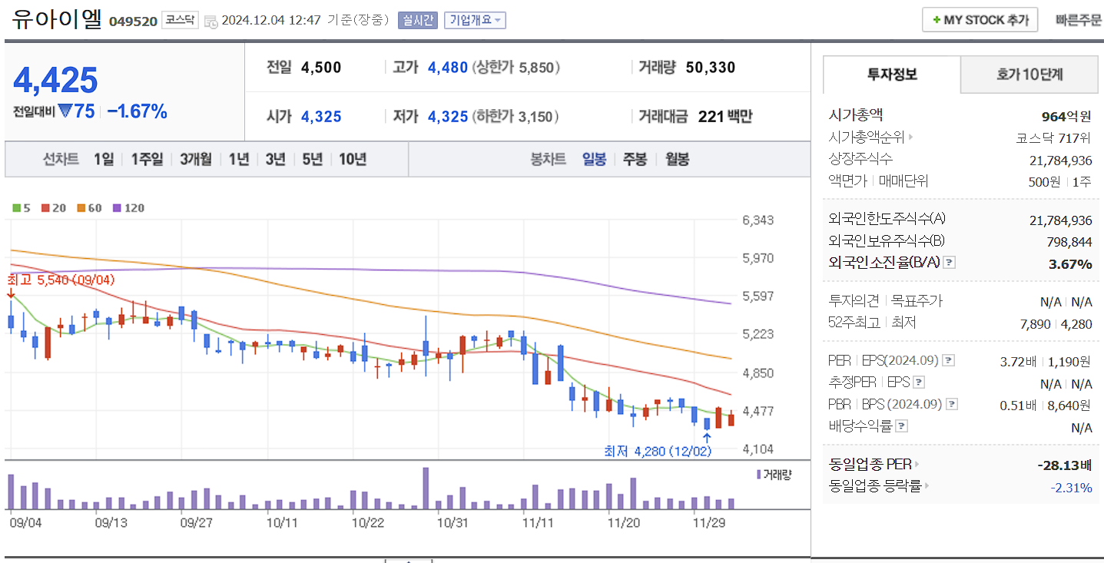Image resolution: width=1104 pixels, height=563 pixels.
Task: Open the 기업개요 dropdown
Action: pyautogui.click(x=476, y=19)
